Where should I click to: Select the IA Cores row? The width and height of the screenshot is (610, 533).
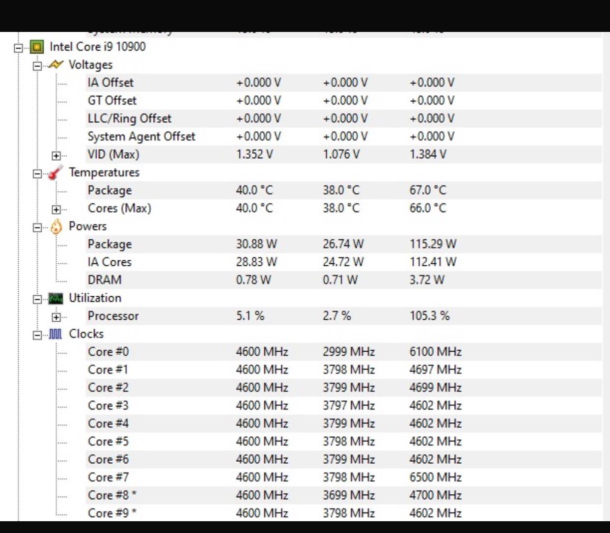(x=344, y=262)
